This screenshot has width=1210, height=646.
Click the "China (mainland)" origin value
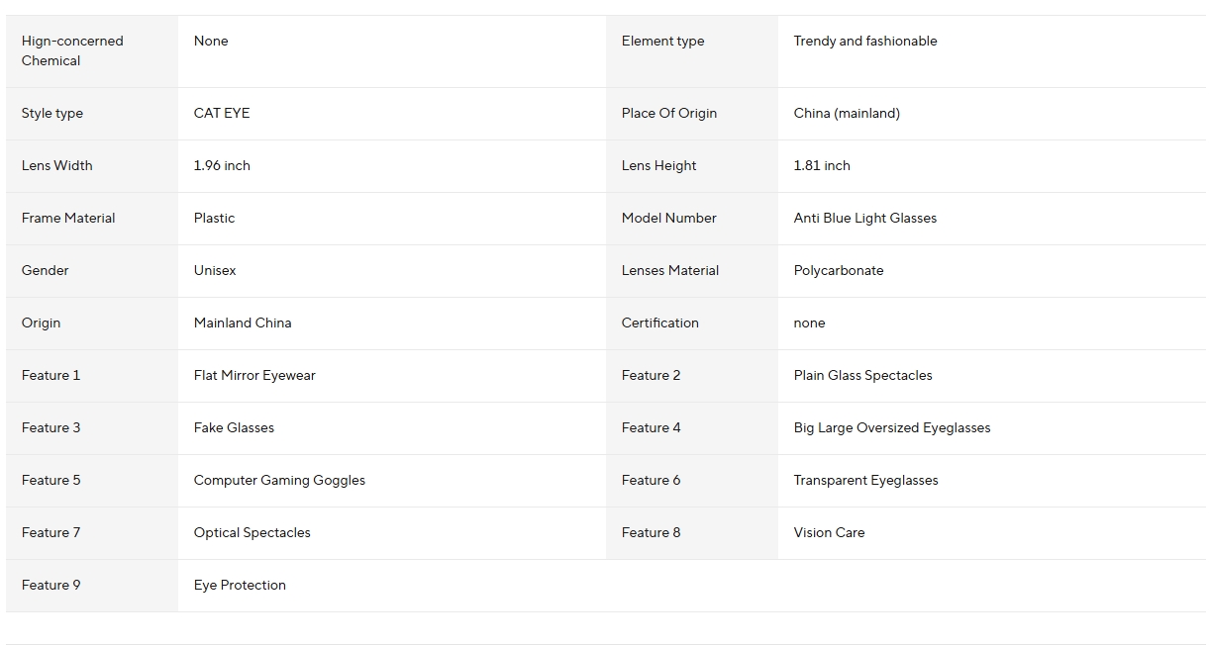pyautogui.click(x=847, y=114)
